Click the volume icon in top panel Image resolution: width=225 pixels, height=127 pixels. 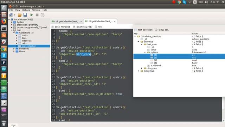[x=206, y=2]
